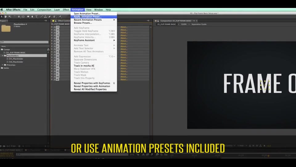Expand the 2B effect properties
The height and width of the screenshot is (167, 296).
52,44
